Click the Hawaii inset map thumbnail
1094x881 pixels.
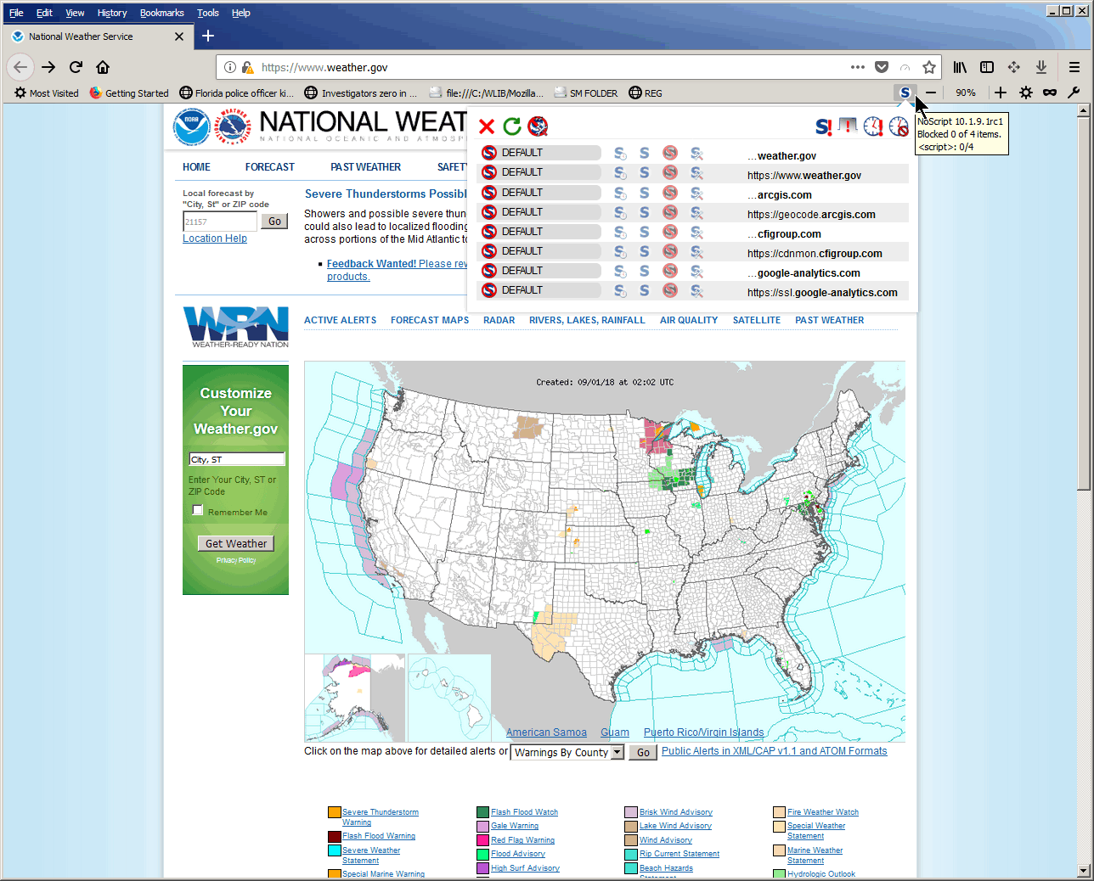point(449,698)
